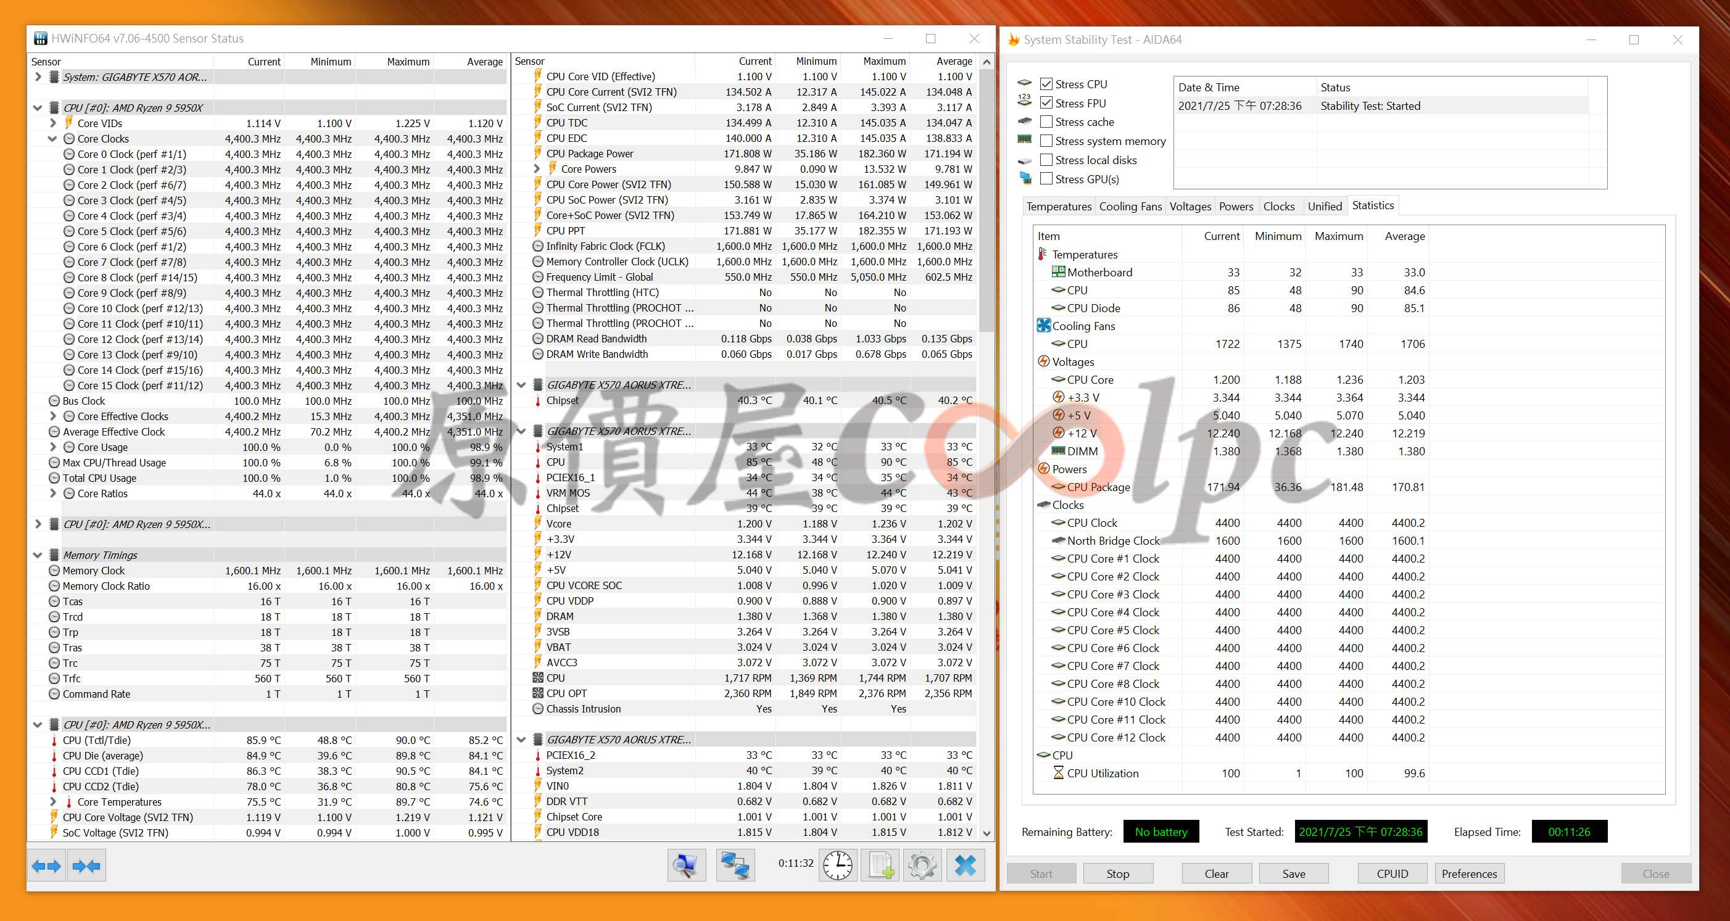Click the Save button in AIDA64
Viewport: 1730px width, 921px height.
[1293, 874]
